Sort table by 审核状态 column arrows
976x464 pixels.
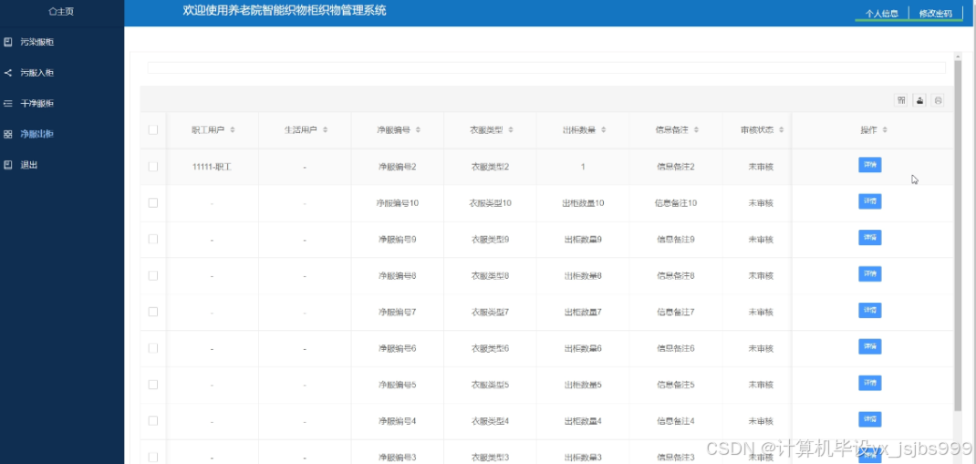click(x=781, y=130)
